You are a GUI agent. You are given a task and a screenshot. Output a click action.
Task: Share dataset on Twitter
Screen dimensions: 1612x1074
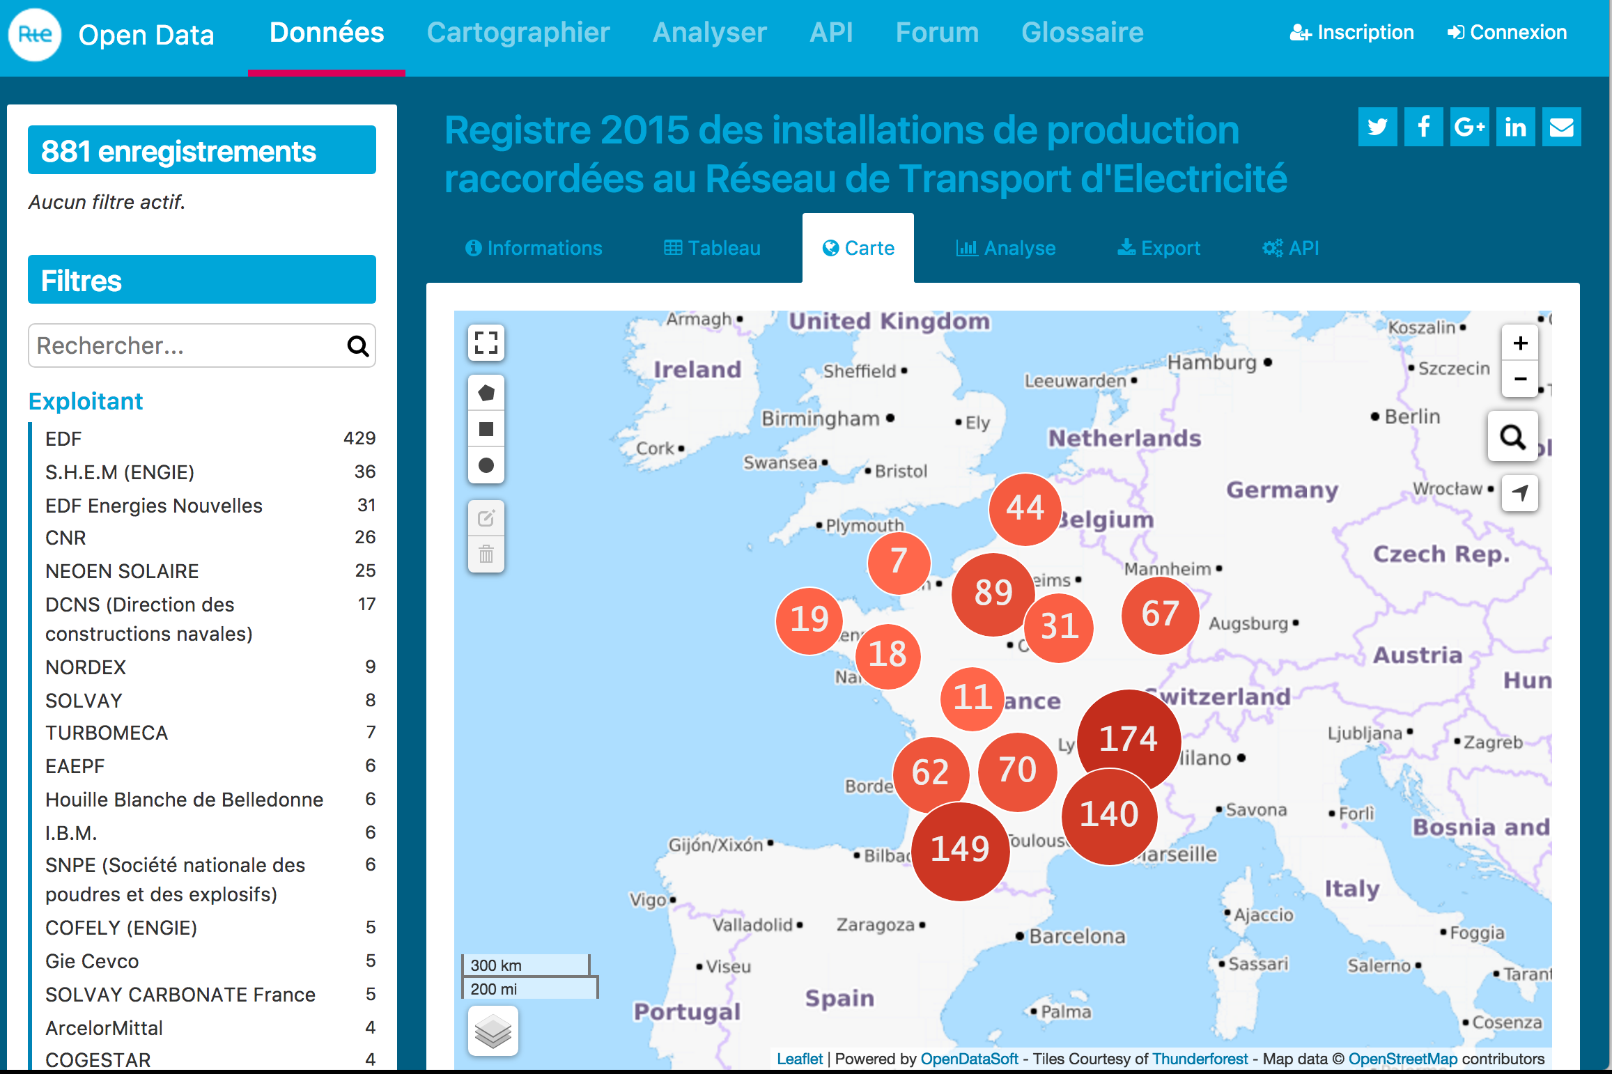point(1377,127)
